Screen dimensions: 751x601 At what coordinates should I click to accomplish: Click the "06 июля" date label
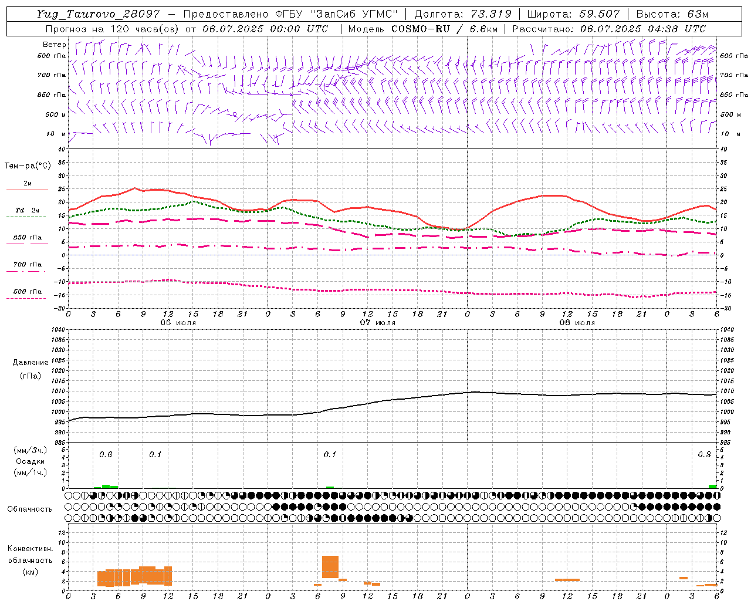click(178, 323)
